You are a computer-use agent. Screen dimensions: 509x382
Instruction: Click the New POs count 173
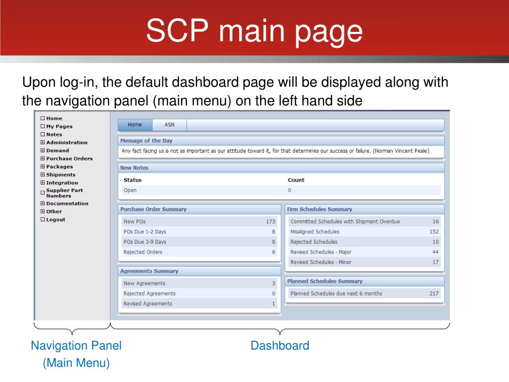coord(271,221)
